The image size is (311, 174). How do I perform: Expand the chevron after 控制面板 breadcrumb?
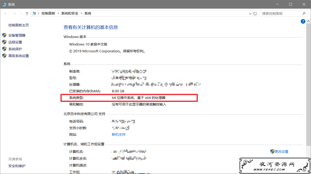tap(58, 13)
